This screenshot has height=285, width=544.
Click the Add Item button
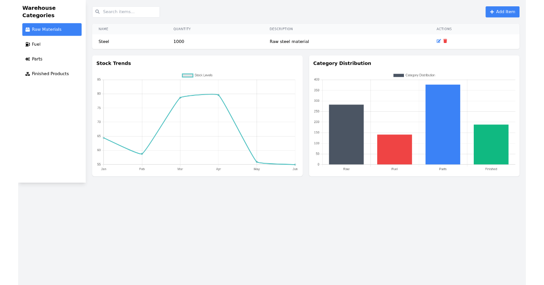coord(502,12)
